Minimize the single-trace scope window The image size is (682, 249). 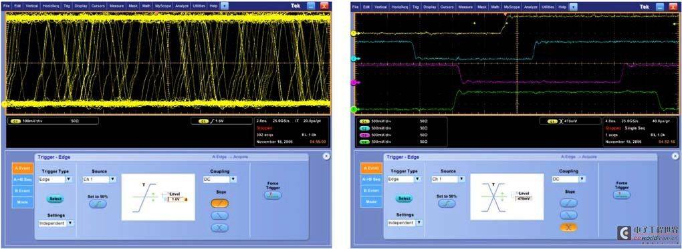(312, 7)
